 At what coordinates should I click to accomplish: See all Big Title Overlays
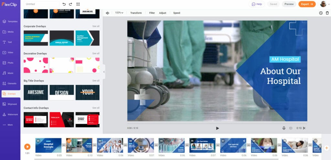tap(96, 81)
